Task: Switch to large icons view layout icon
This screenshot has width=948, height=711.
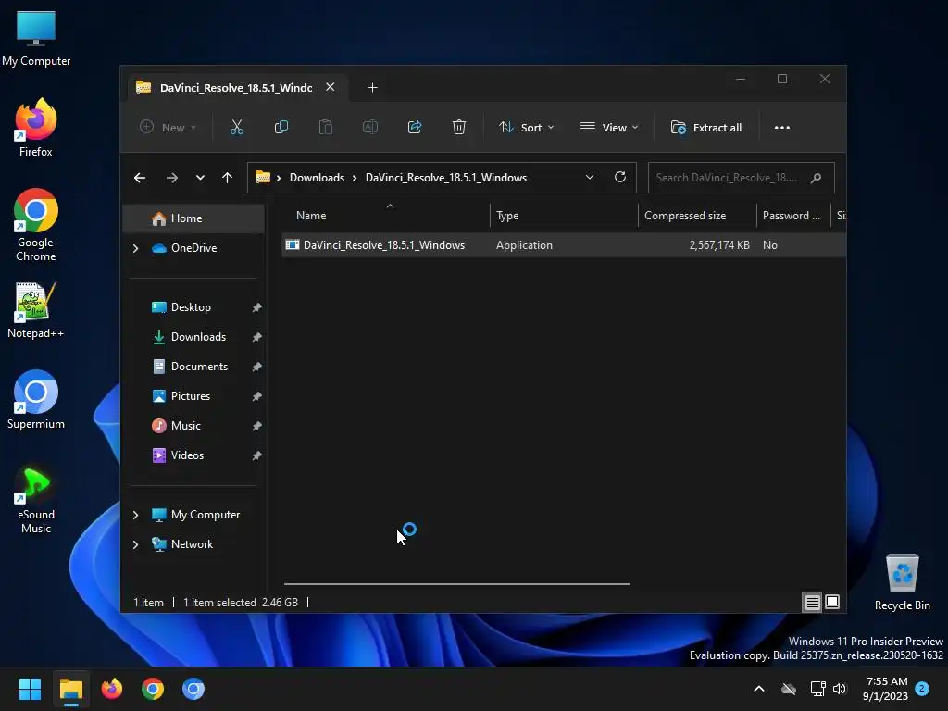Action: (x=832, y=602)
